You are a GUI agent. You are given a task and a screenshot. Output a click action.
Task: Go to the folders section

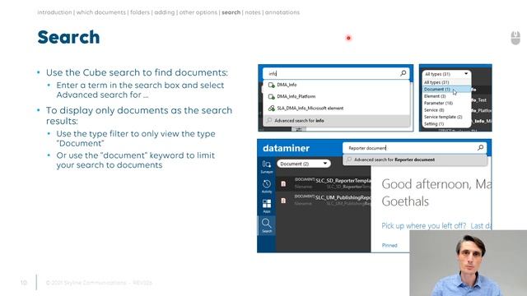[140, 12]
